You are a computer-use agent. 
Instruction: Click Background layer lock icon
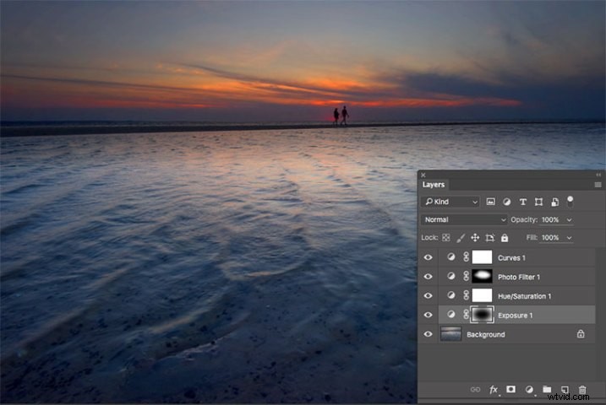click(581, 334)
